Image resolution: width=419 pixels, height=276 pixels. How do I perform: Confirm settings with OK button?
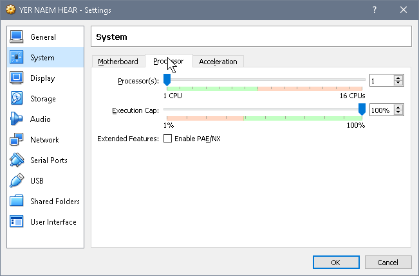coord(336,263)
